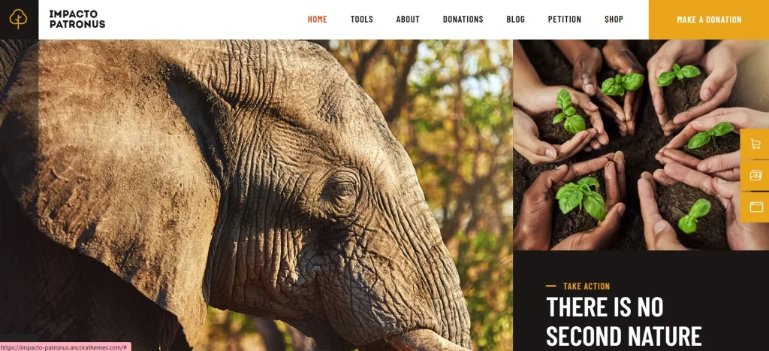
Task: Visit the Shop menu item
Action: tap(614, 19)
